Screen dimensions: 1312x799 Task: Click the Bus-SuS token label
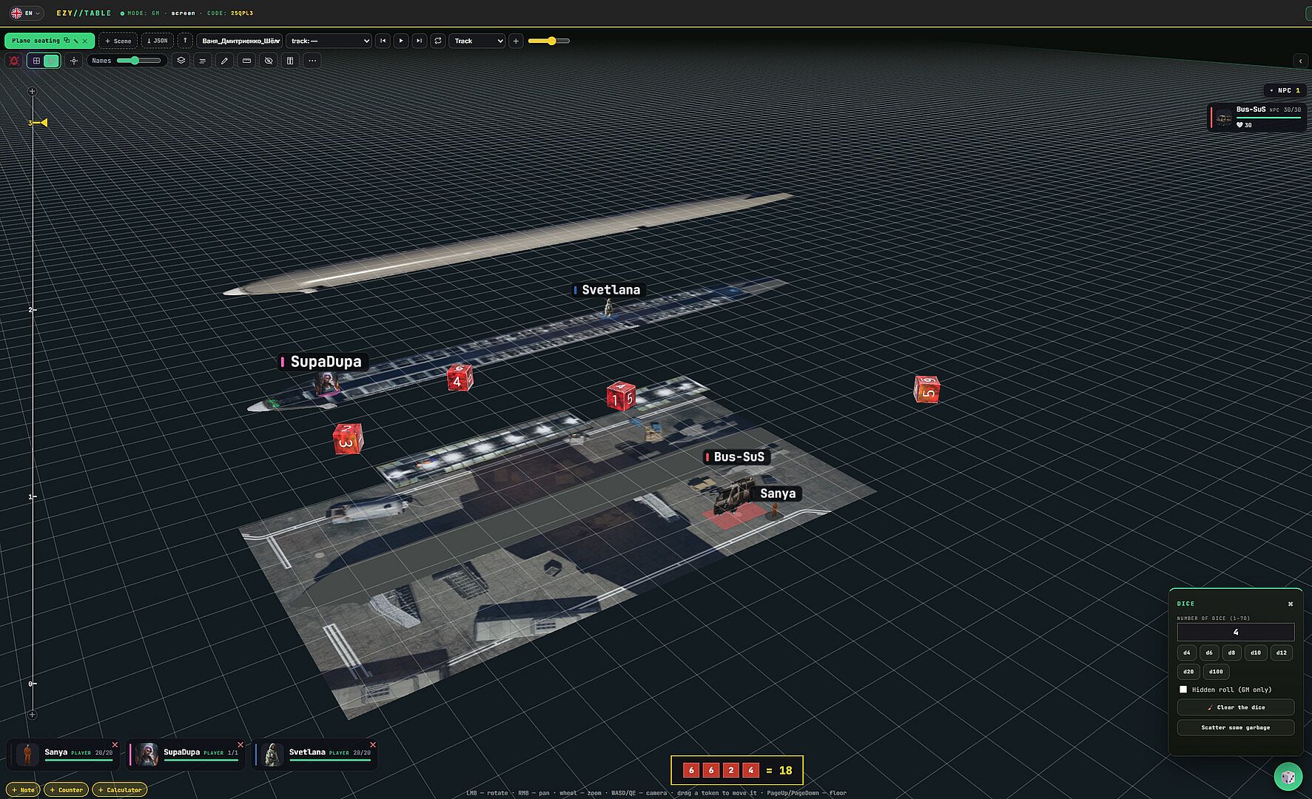[x=737, y=457]
